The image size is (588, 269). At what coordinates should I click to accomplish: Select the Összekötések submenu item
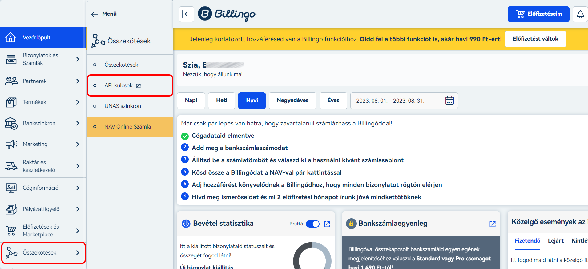(x=130, y=65)
